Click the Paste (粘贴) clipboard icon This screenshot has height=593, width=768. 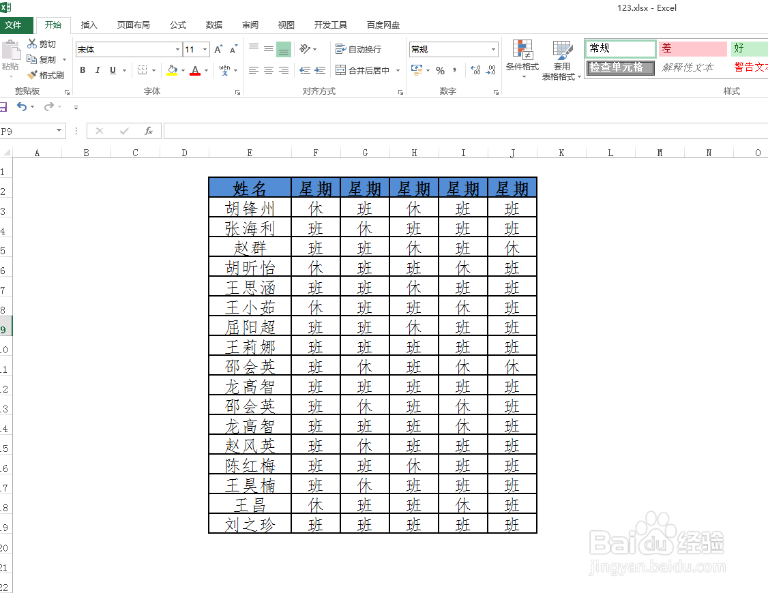point(11,50)
